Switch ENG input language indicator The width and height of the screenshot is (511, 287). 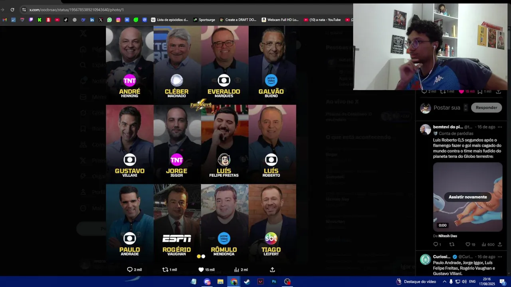[472, 282]
